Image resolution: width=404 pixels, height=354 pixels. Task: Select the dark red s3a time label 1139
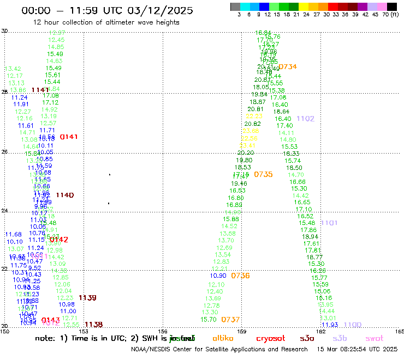click(87, 298)
